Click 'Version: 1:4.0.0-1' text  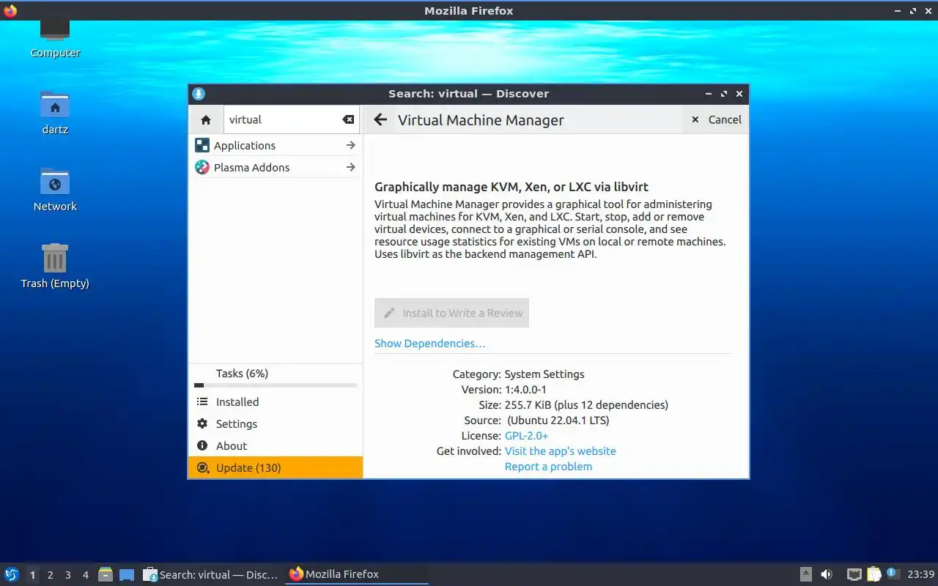coord(503,389)
